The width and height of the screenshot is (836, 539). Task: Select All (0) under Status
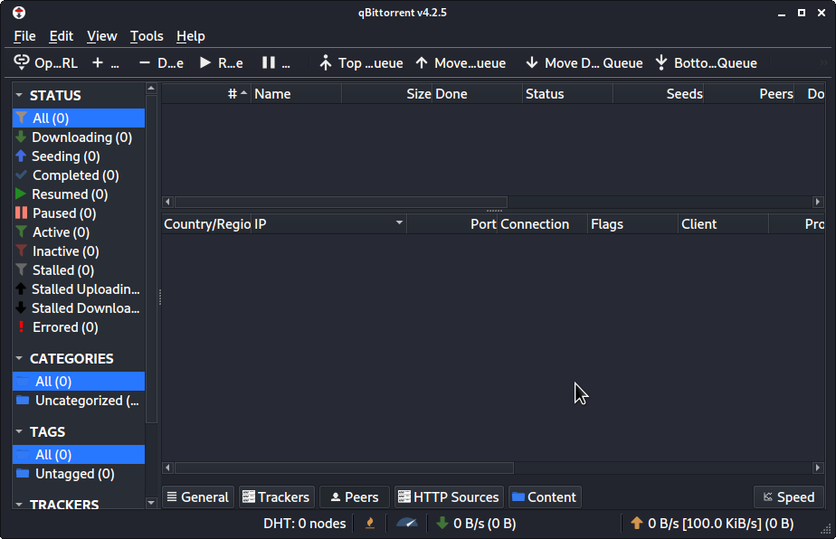79,118
